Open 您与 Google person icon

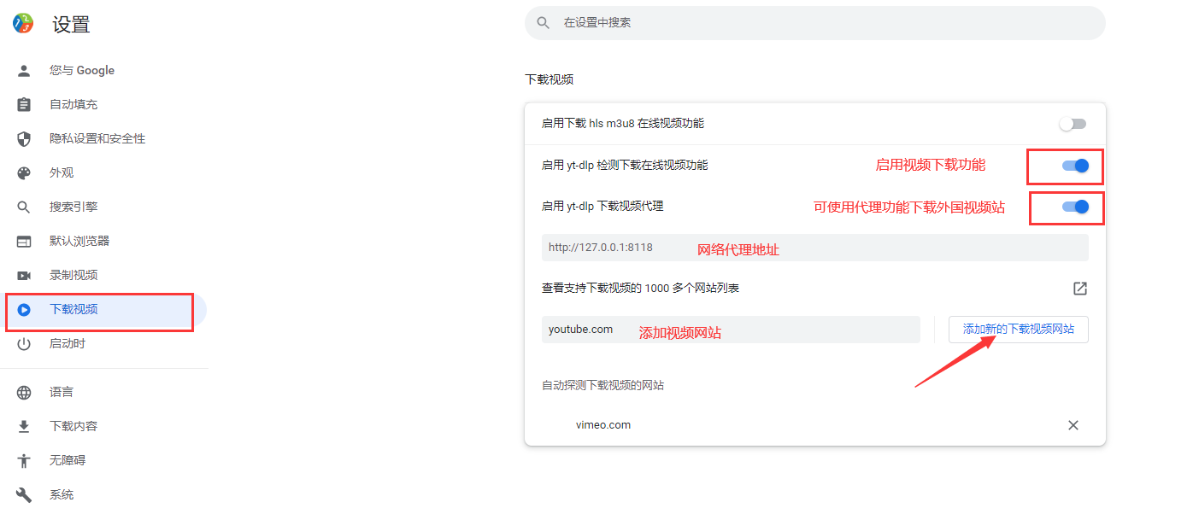[24, 71]
